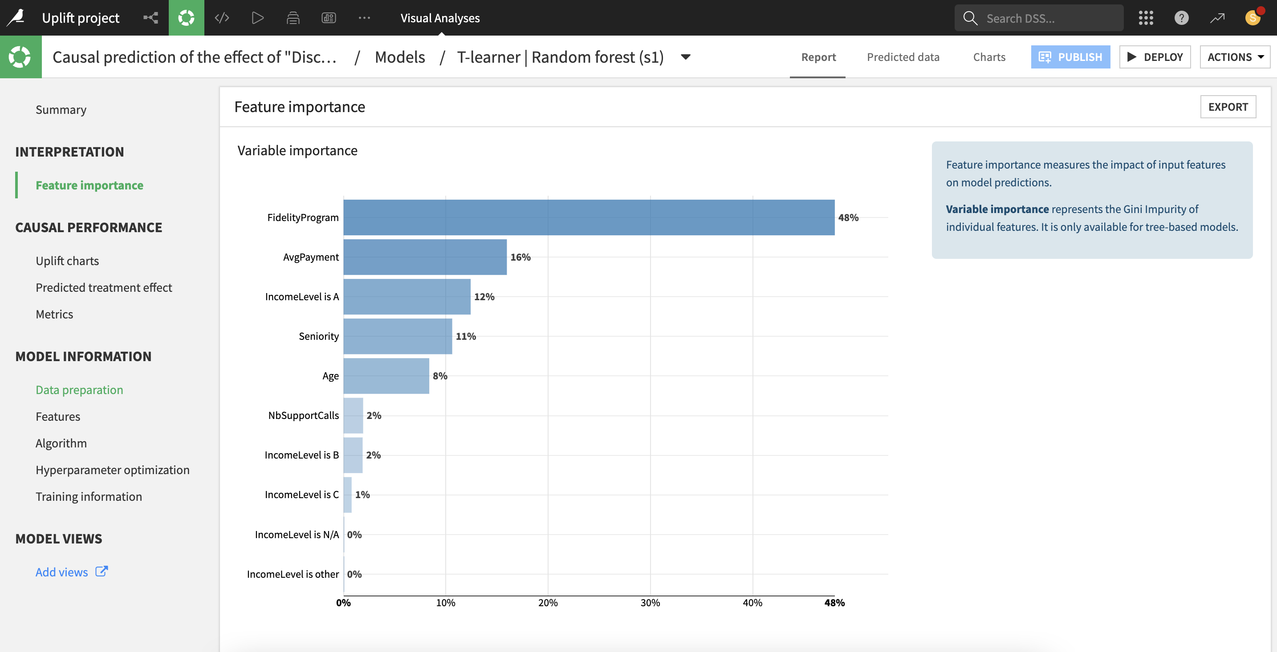1277x652 pixels.
Task: Open the Lab visual analyses icon
Action: click(187, 18)
